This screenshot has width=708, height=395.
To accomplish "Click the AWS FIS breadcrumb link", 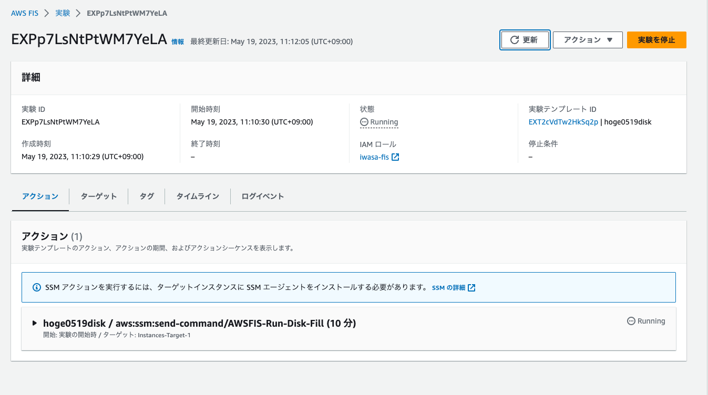I will (25, 13).
